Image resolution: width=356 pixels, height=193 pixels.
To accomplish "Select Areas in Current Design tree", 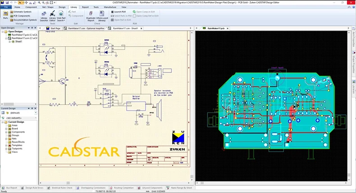I will point(14,125).
